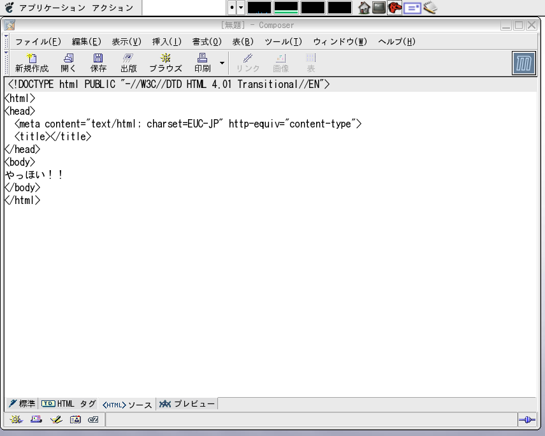Open the ヘルプ(H) menu
The height and width of the screenshot is (436, 545).
click(x=396, y=41)
